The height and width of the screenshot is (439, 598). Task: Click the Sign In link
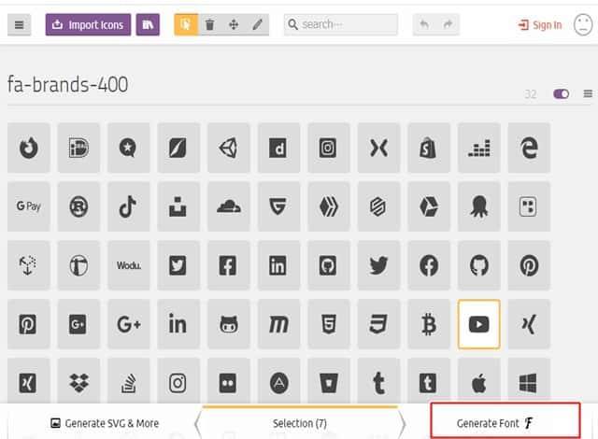[540, 25]
